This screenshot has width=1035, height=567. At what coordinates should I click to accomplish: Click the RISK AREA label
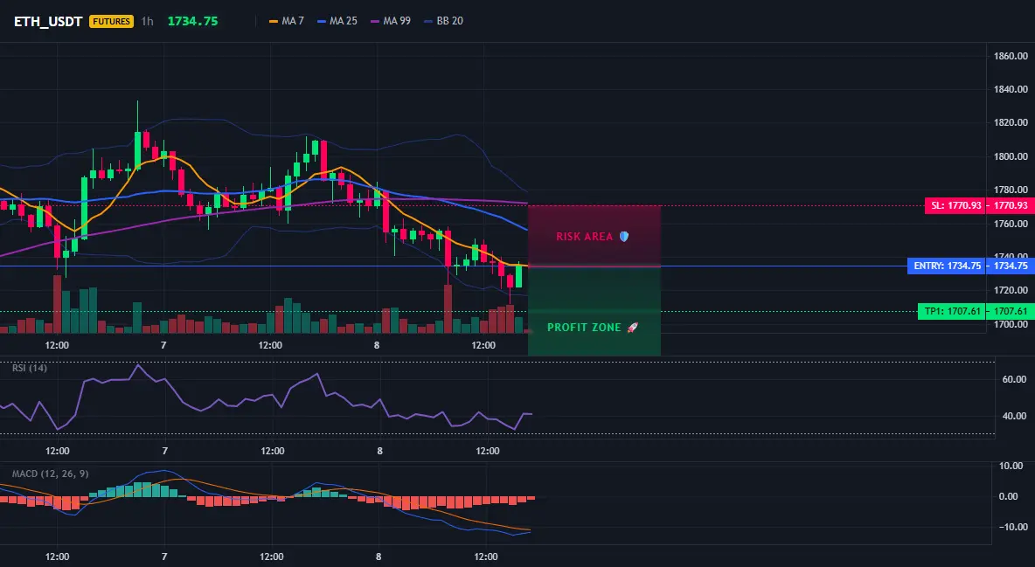(x=584, y=236)
